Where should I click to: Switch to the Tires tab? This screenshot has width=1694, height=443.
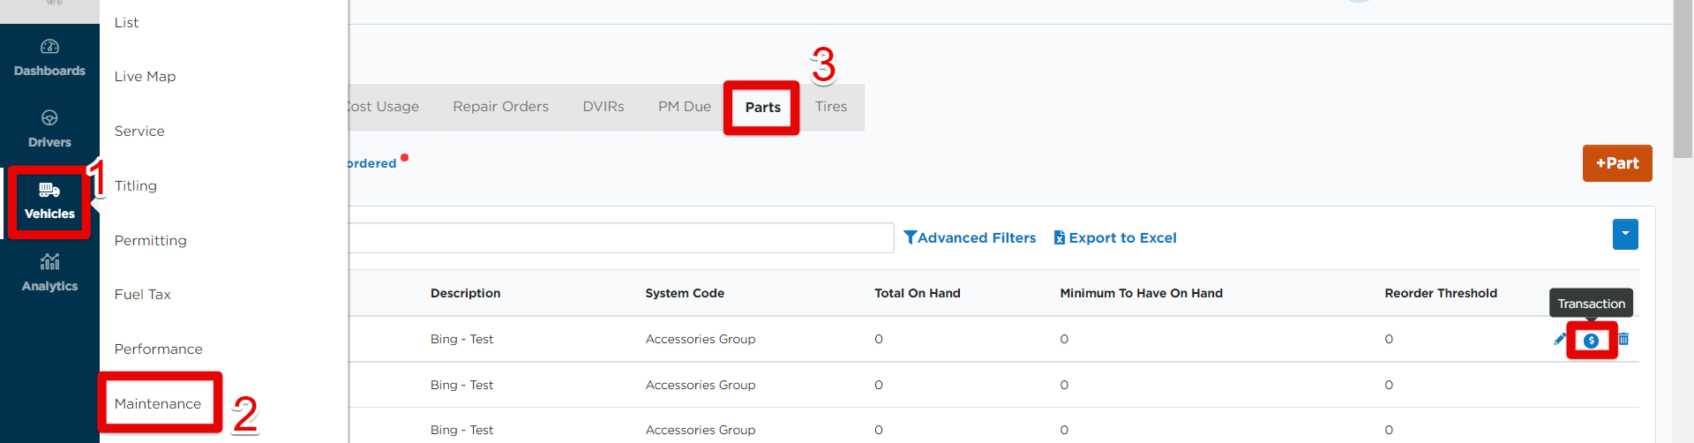point(831,107)
